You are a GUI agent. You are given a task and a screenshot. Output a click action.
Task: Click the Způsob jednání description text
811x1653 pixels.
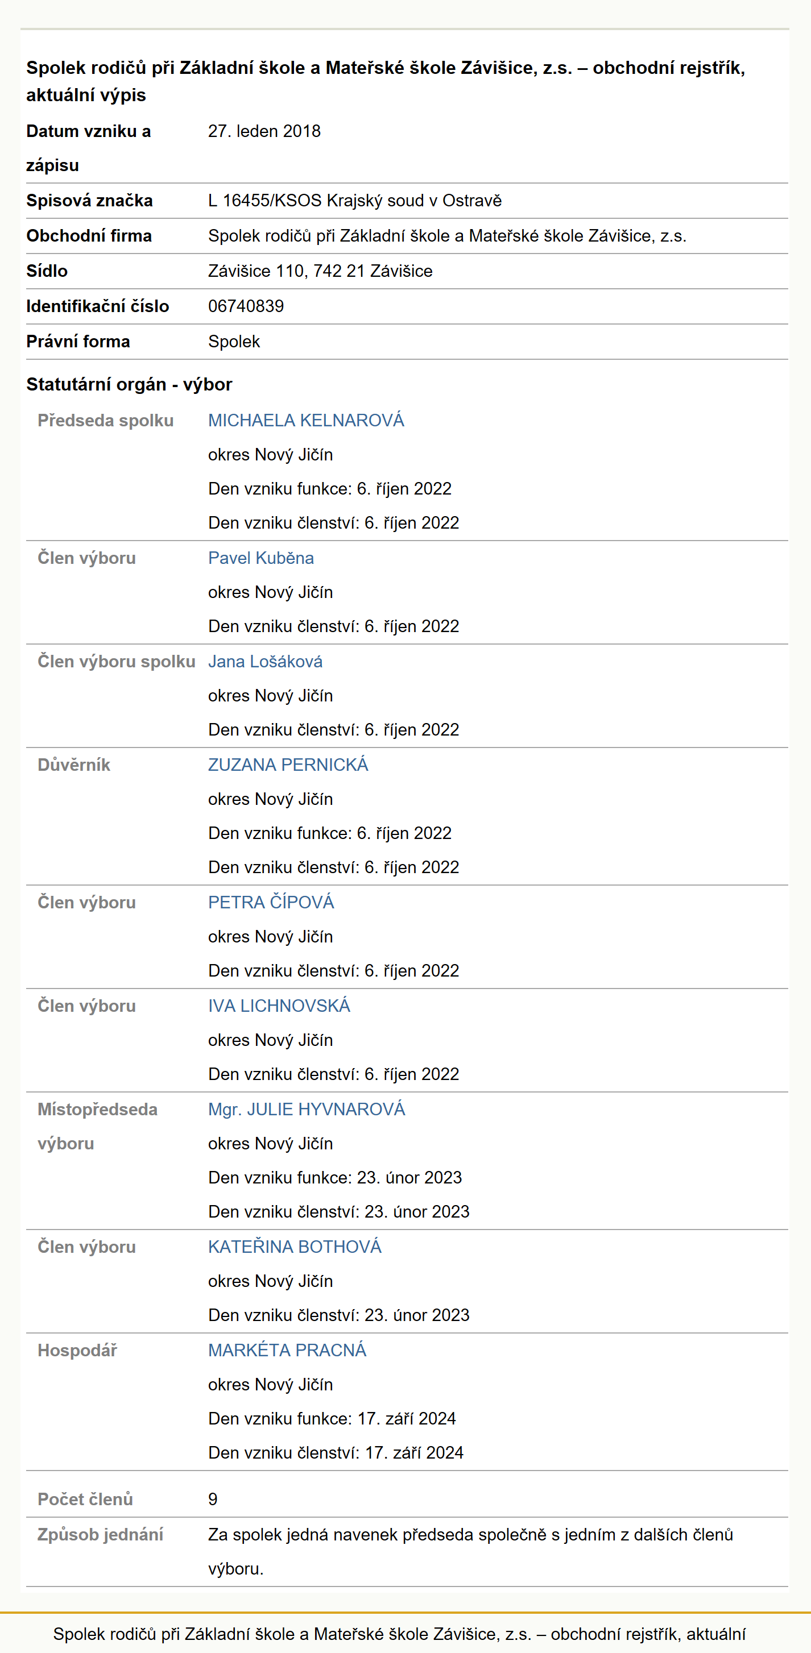click(x=471, y=1552)
